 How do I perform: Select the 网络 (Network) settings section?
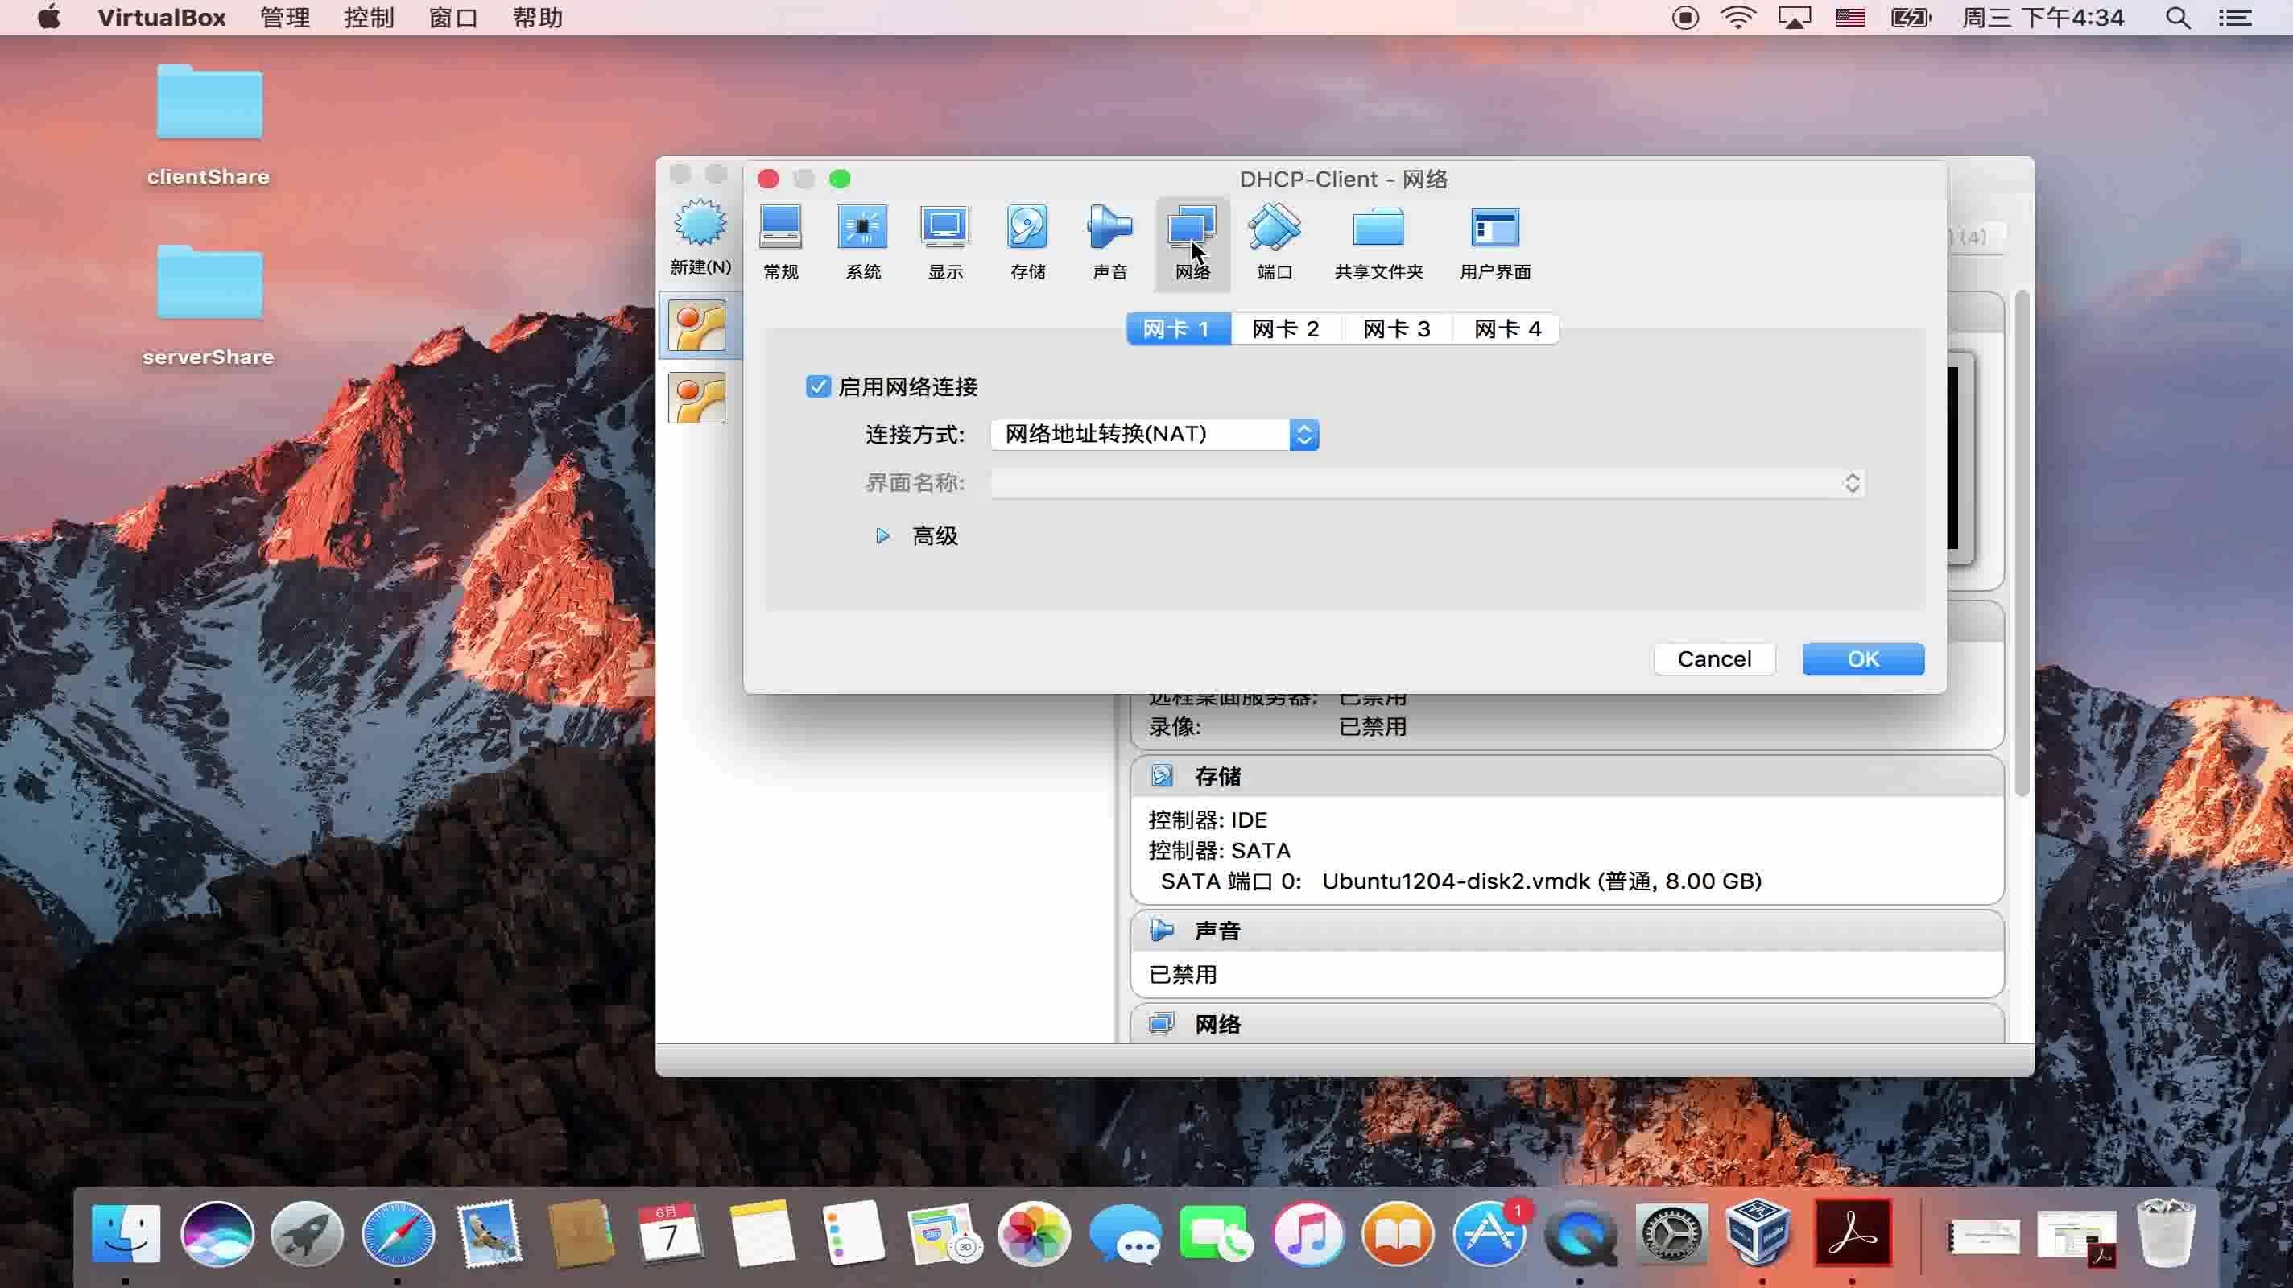click(x=1192, y=242)
